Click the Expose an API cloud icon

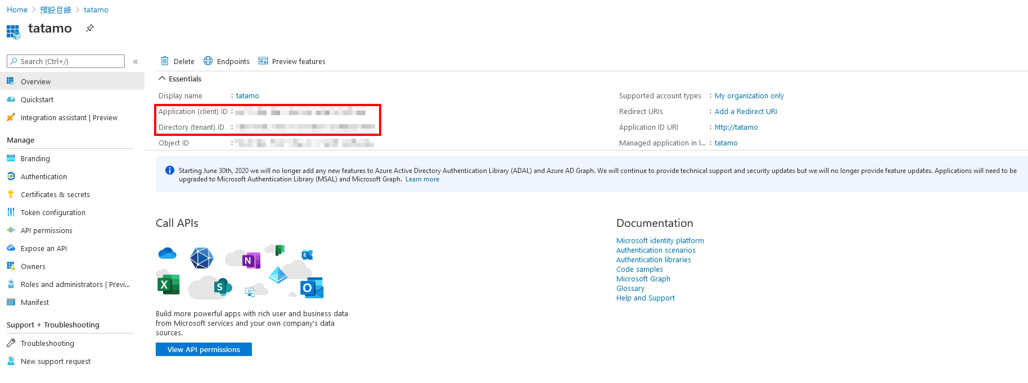click(11, 248)
